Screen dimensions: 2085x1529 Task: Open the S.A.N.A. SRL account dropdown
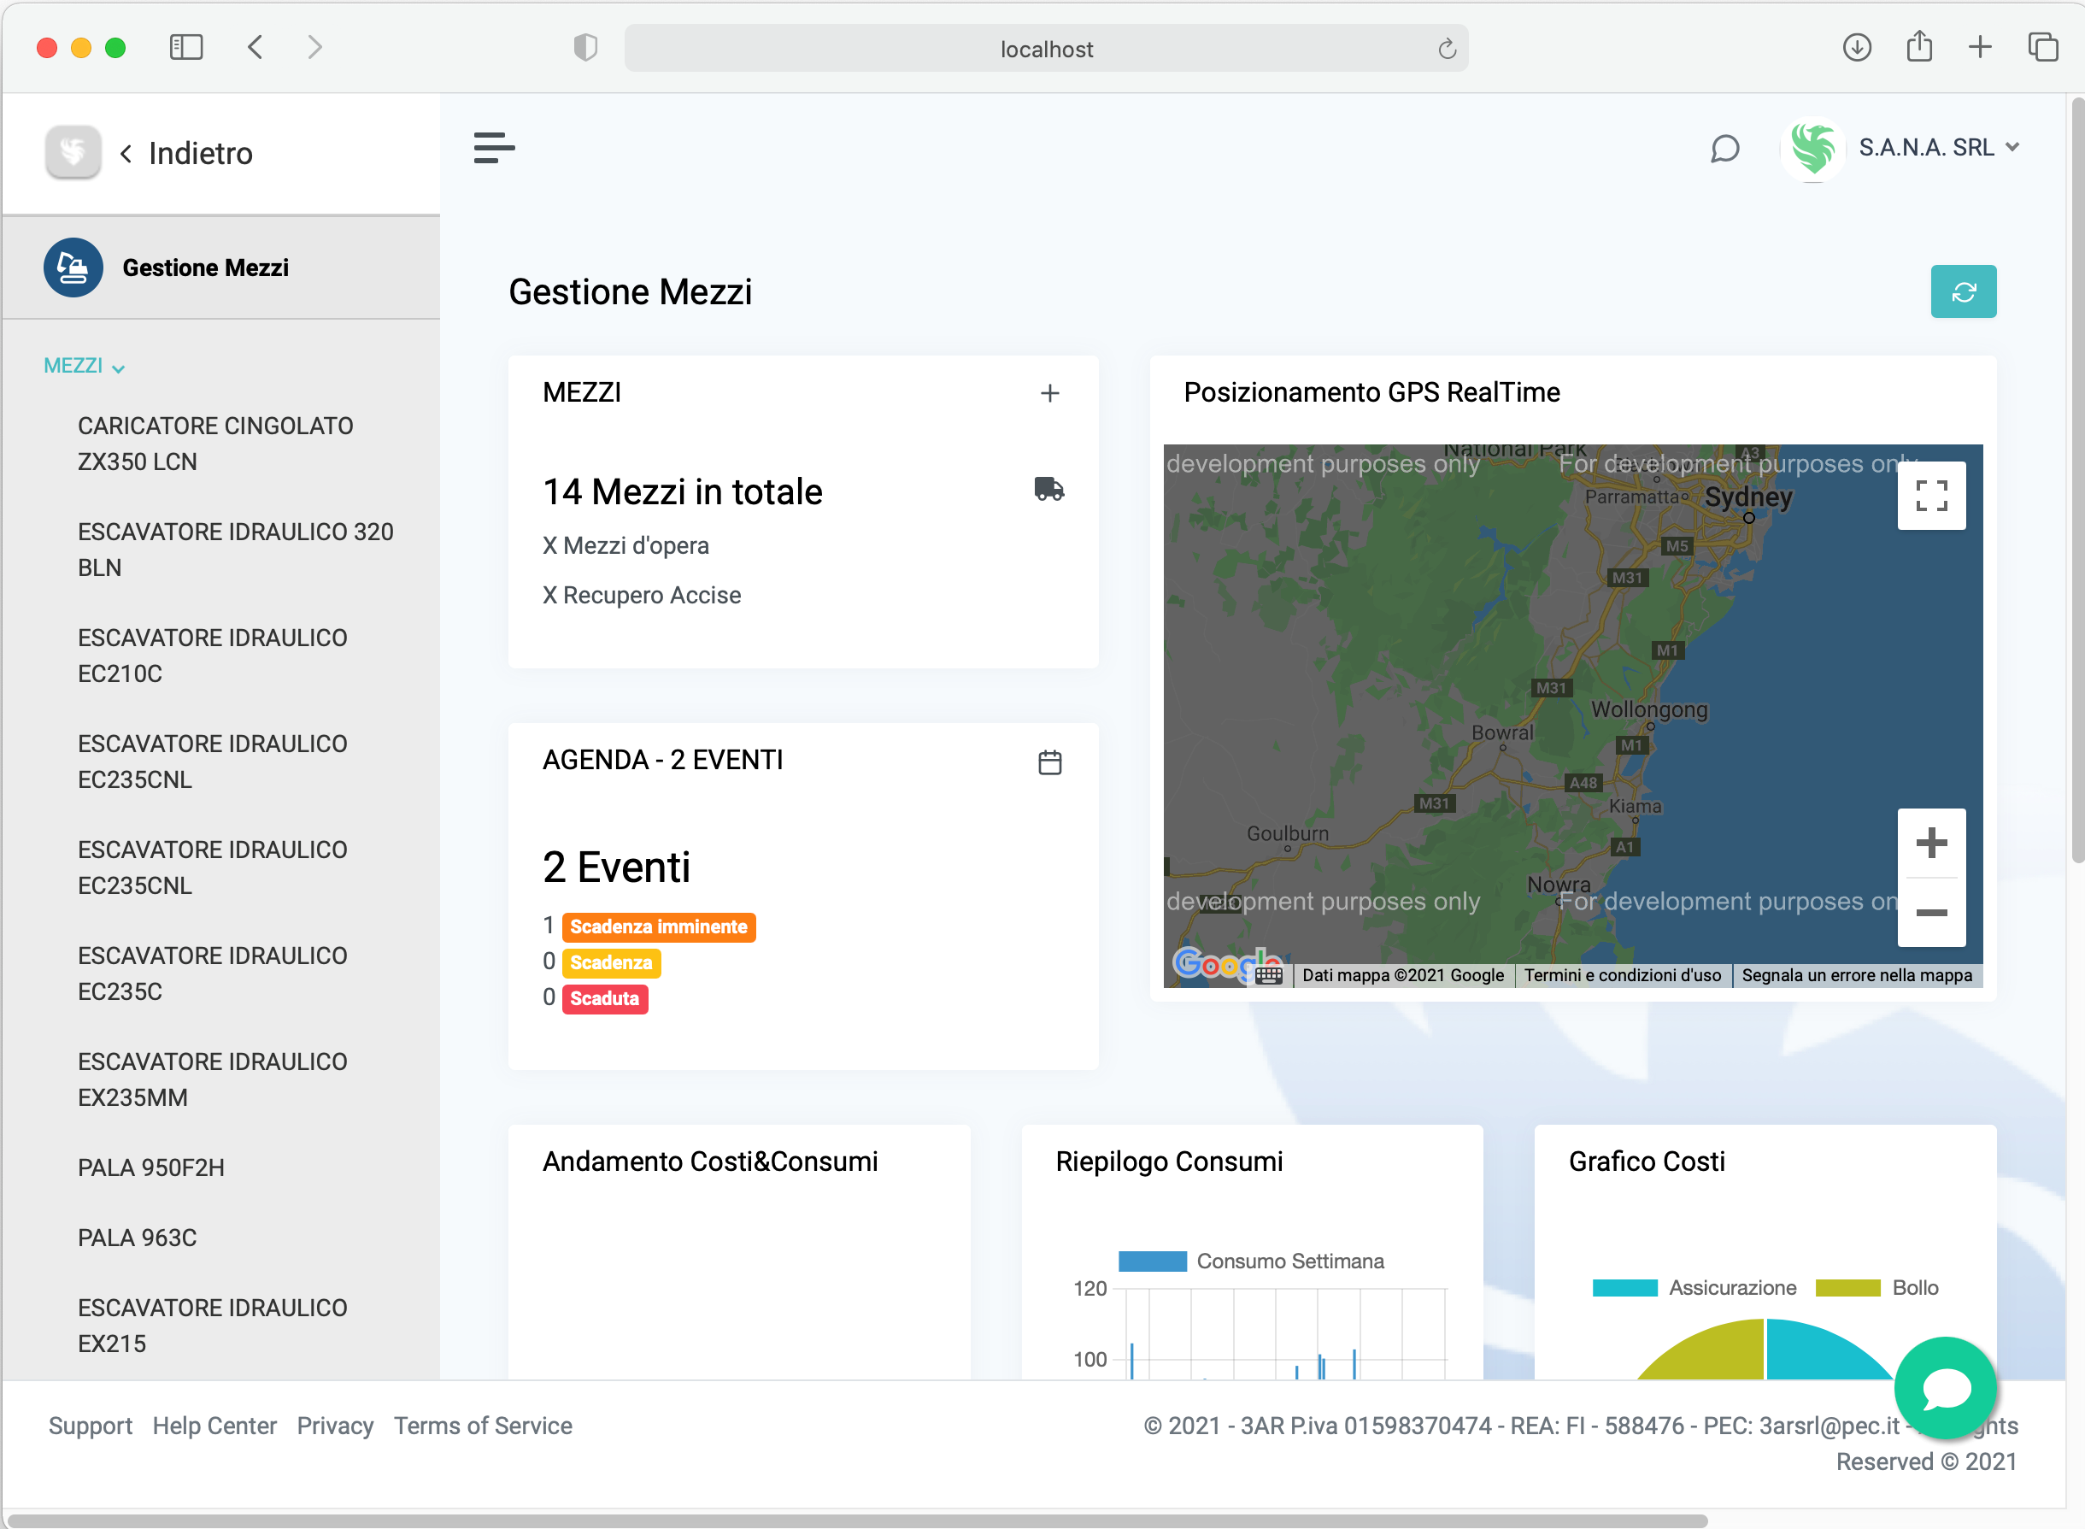(x=1939, y=148)
